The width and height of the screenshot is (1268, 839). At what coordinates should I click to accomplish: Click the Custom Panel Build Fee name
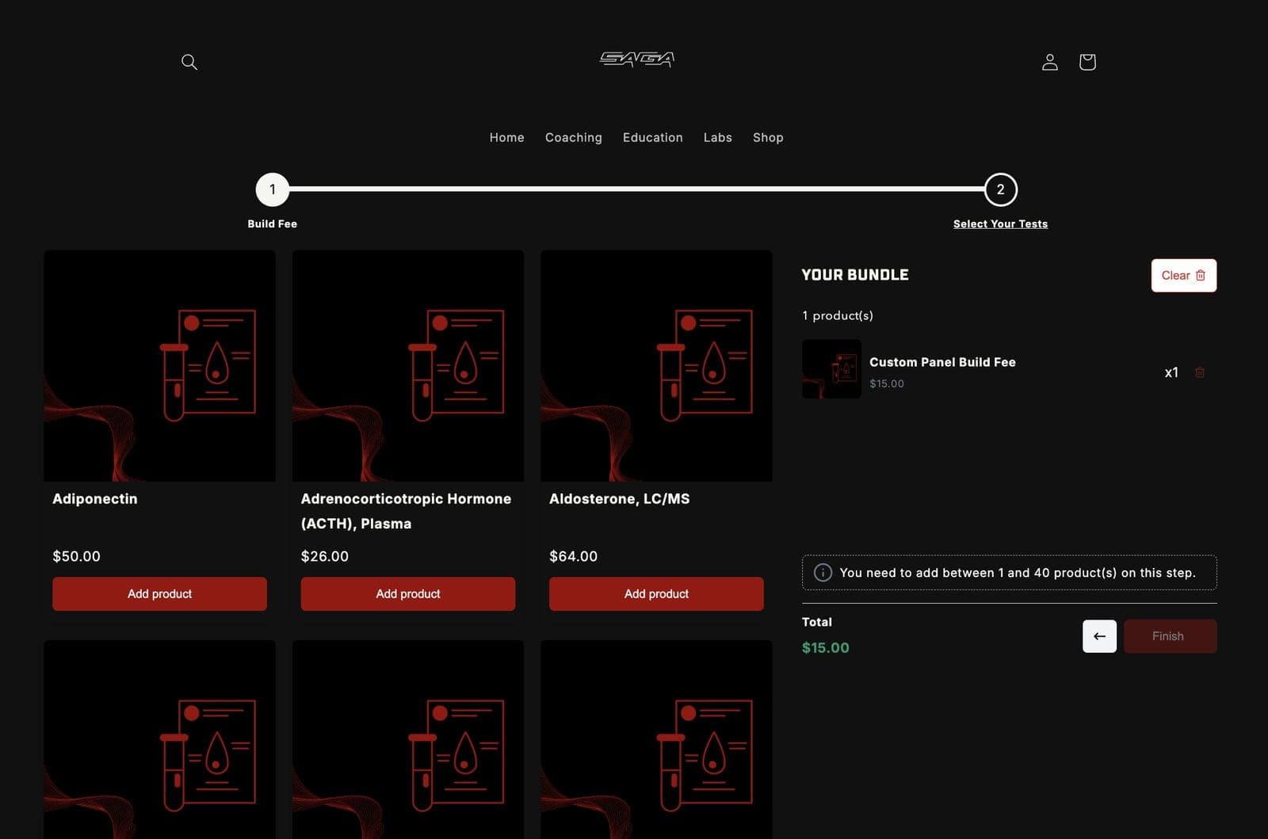tap(942, 362)
